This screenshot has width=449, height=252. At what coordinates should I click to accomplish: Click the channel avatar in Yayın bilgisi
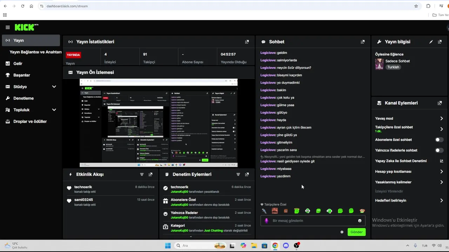[379, 64]
